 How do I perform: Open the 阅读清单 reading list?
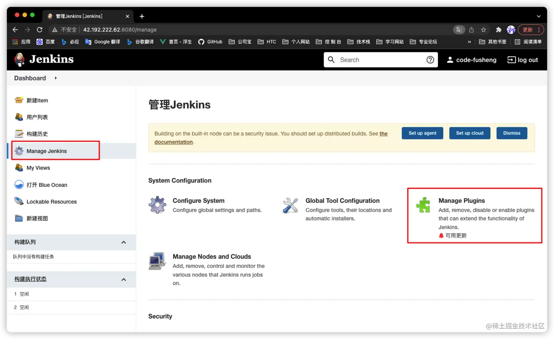[x=528, y=42]
